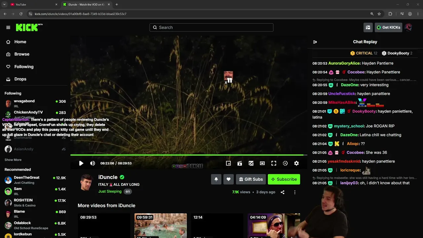Open the video three-dot options menu

[295, 192]
